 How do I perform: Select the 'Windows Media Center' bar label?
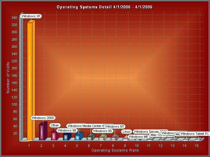point(86,126)
